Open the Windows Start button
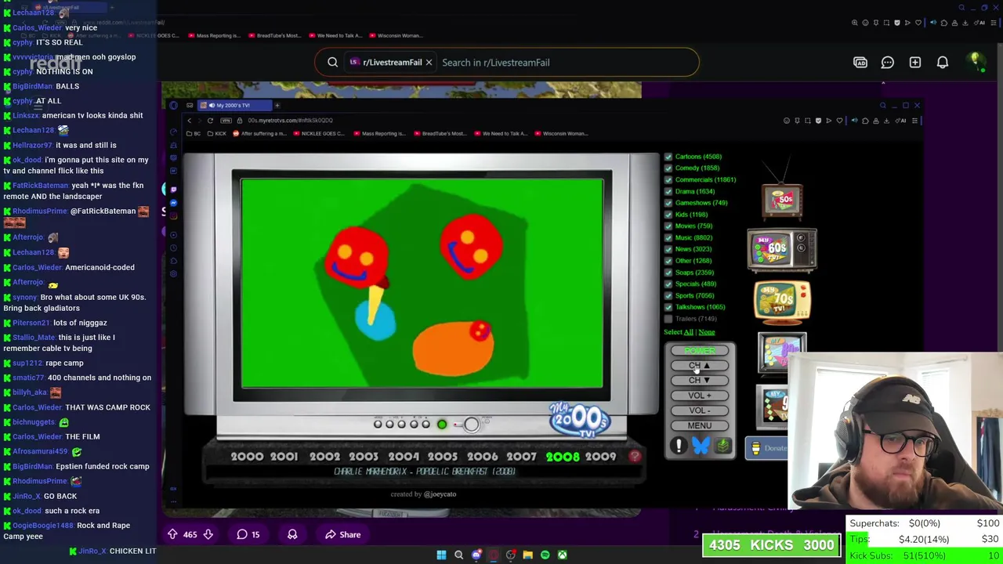Screen dimensions: 1003x564 pyautogui.click(x=441, y=555)
